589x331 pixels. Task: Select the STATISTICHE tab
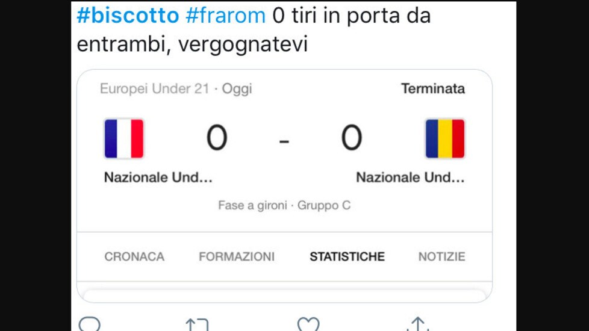[x=347, y=256]
